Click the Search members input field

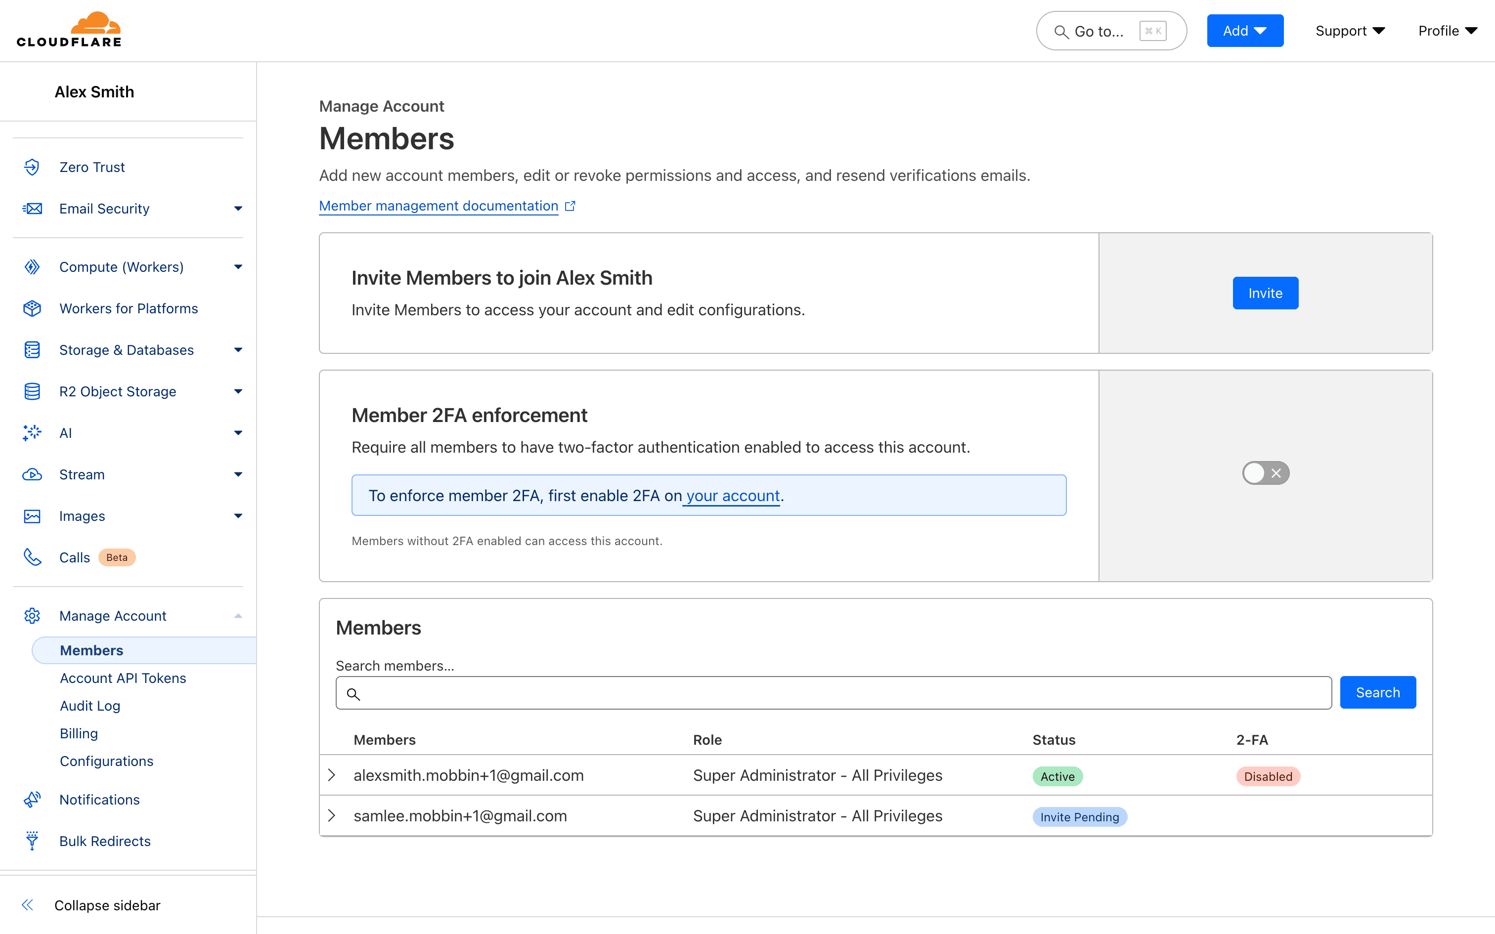[834, 692]
